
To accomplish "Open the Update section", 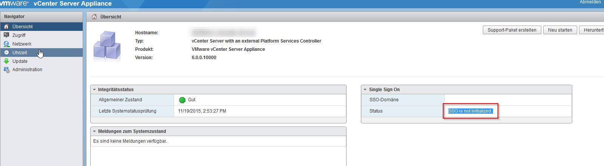I will tap(42, 61).
